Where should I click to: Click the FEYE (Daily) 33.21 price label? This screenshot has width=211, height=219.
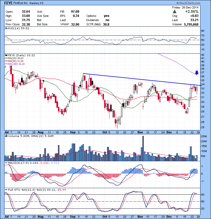point(22,55)
